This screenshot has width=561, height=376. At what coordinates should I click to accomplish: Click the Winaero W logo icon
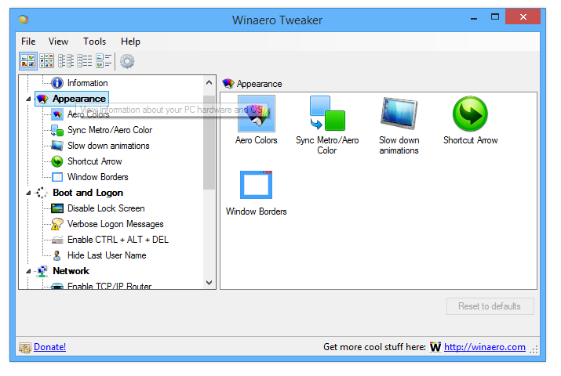point(435,347)
